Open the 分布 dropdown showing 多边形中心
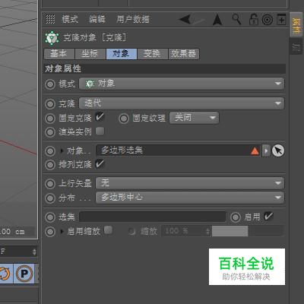The height and width of the screenshot is (304, 304). pos(190,198)
